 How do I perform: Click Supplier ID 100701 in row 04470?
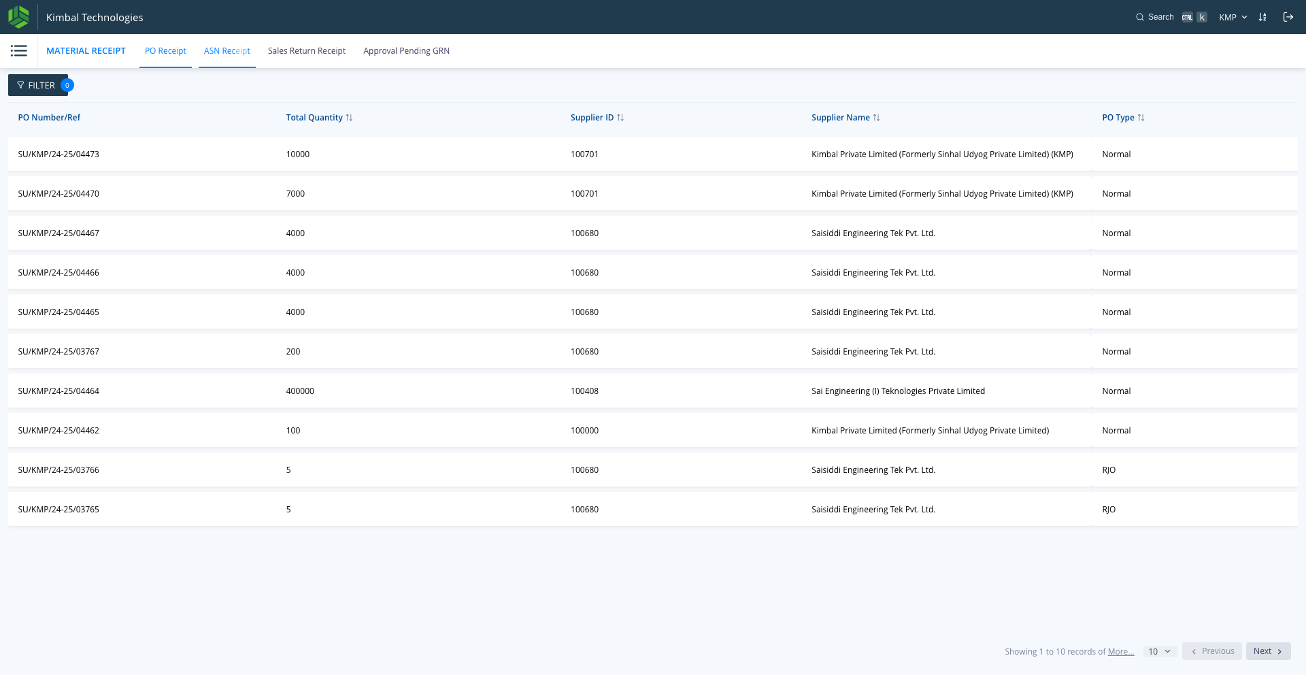[x=584, y=194]
